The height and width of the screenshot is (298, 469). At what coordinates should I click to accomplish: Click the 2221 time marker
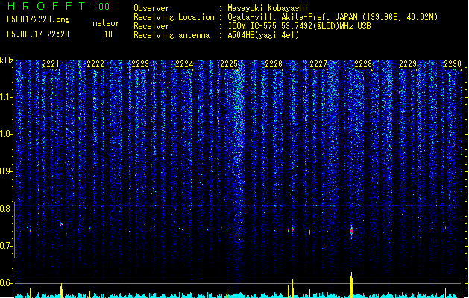51,63
